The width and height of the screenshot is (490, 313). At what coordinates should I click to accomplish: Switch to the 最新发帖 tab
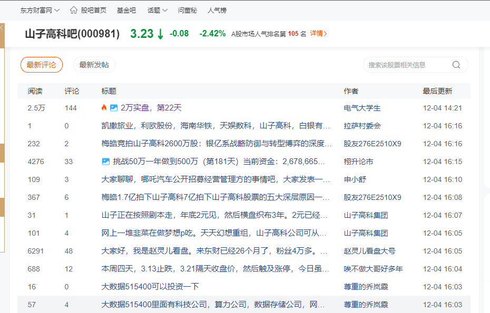[x=94, y=65]
